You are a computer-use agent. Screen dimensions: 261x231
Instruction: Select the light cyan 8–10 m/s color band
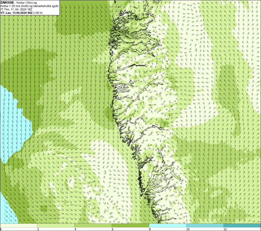coord(168,225)
